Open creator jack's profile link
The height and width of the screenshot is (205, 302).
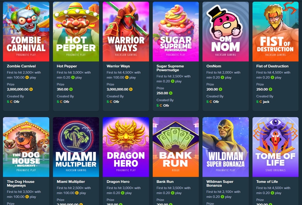coord(266,102)
